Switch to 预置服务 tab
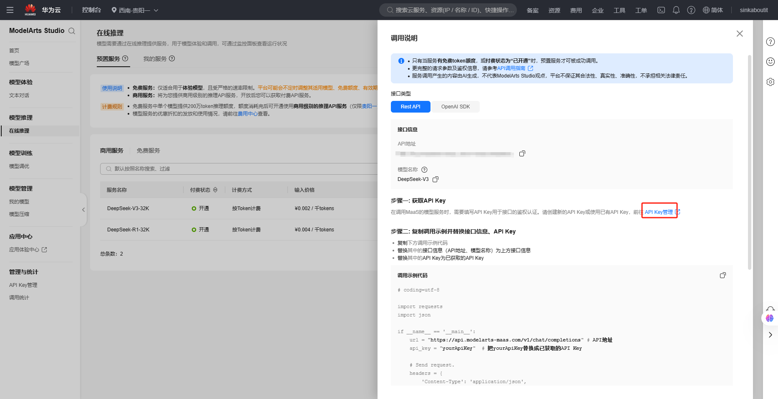The height and width of the screenshot is (399, 778). pyautogui.click(x=108, y=59)
